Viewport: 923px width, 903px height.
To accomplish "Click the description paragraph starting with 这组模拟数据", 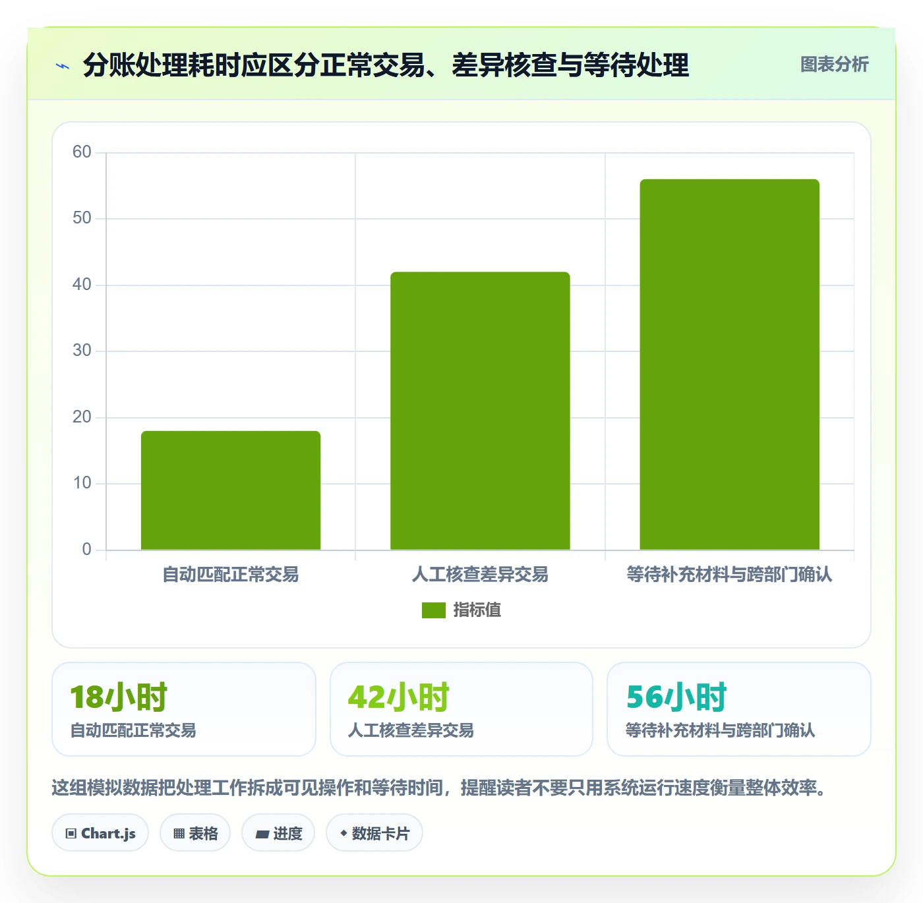I will [440, 788].
